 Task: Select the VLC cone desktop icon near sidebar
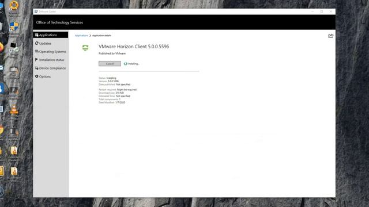(14, 109)
